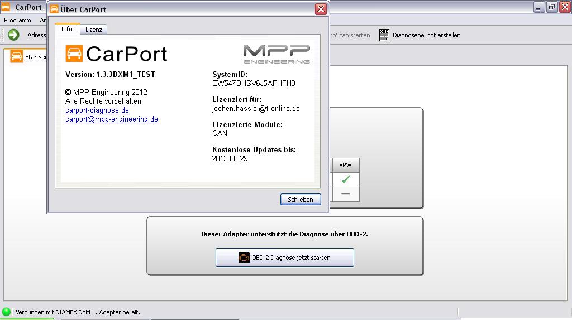
Task: Minimize the CarPort main window
Action: click(539, 7)
